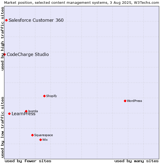This screenshot has height=163, width=163.
Task: Select the Squarespace red marker
Action: (x=32, y=135)
